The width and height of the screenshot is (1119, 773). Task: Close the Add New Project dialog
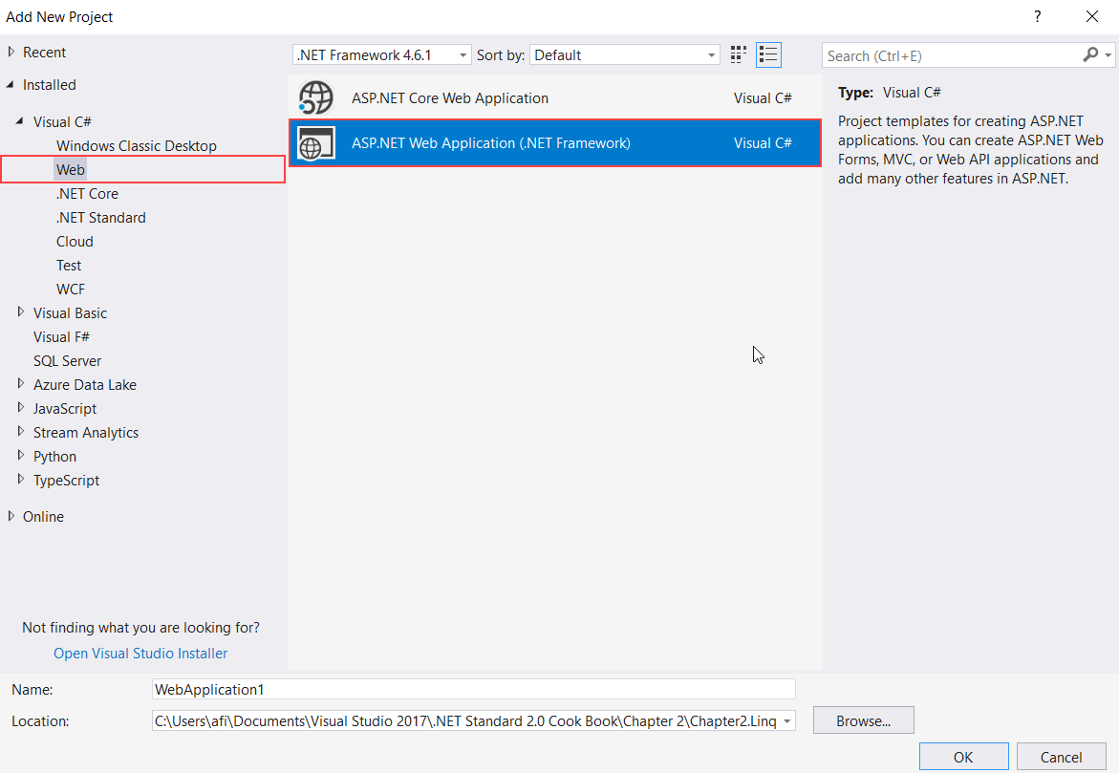(x=1092, y=16)
